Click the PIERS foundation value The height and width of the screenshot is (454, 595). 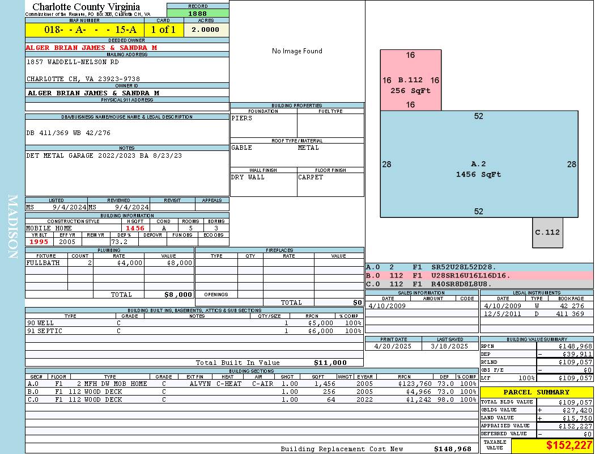tap(242, 118)
